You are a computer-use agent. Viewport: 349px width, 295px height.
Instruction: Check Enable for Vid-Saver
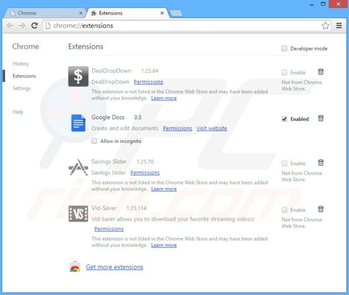coord(284,210)
